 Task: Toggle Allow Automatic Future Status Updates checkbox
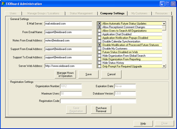pyautogui.click(x=99, y=23)
